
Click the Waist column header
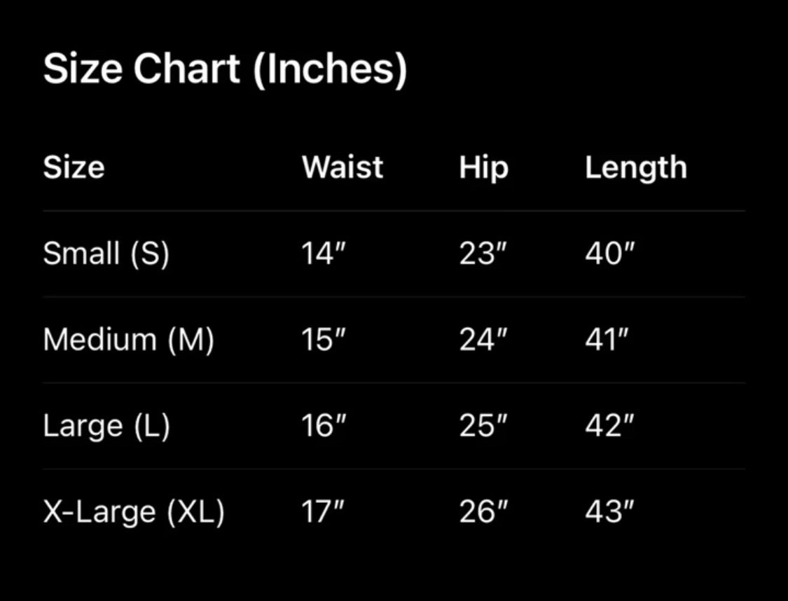(343, 168)
